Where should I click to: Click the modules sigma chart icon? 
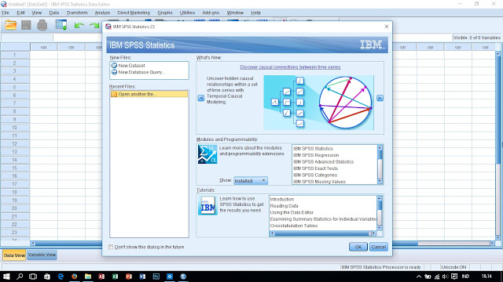click(207, 154)
